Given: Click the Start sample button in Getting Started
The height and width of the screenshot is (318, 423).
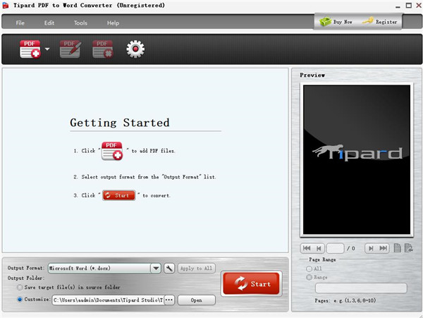Looking at the screenshot, I should [x=119, y=195].
